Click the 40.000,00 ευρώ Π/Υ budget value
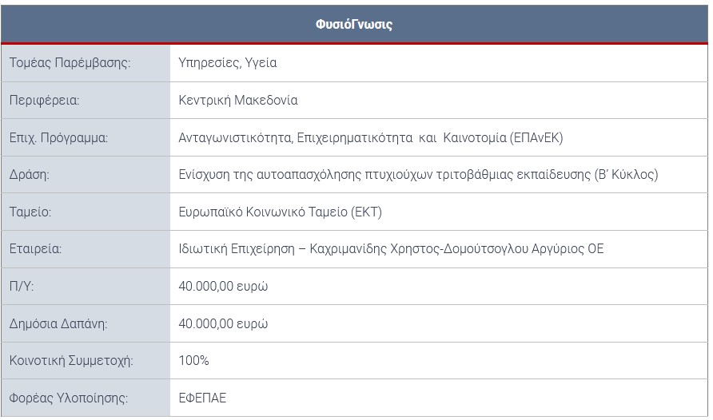Image resolution: width=713 pixels, height=420 pixels. pos(223,287)
